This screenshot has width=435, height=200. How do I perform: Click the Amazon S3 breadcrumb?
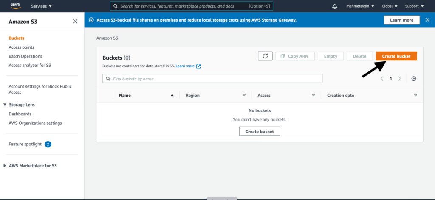[x=107, y=38]
